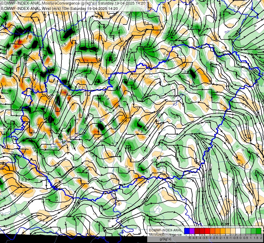Click the -3.5 legend tick label

tap(205, 238)
